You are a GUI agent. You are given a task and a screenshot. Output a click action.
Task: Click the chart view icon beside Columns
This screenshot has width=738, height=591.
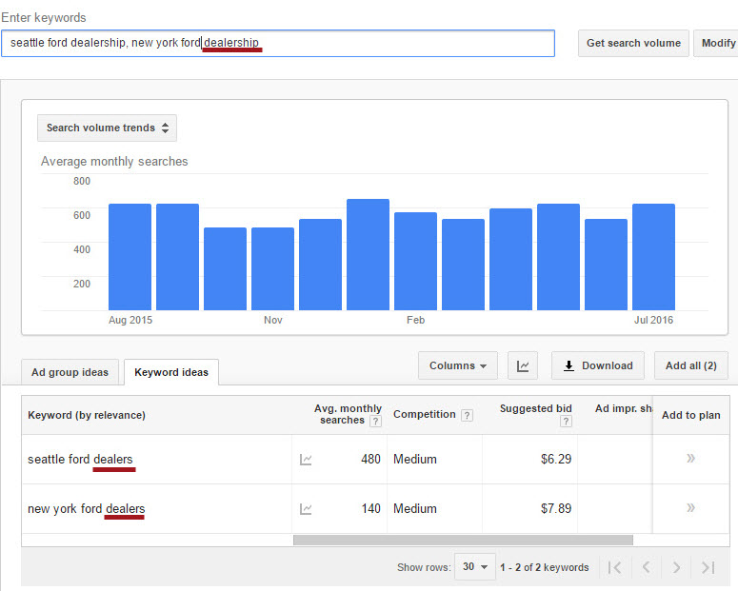[x=523, y=365]
